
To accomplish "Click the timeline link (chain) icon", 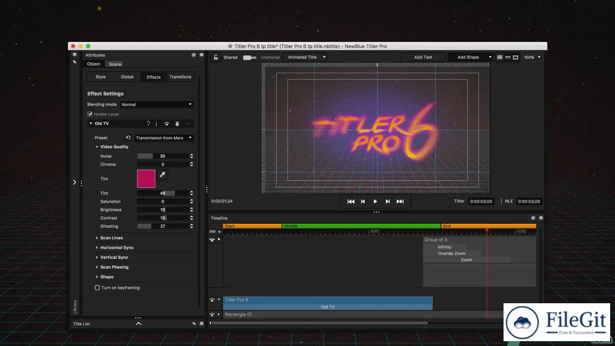I will (212, 232).
